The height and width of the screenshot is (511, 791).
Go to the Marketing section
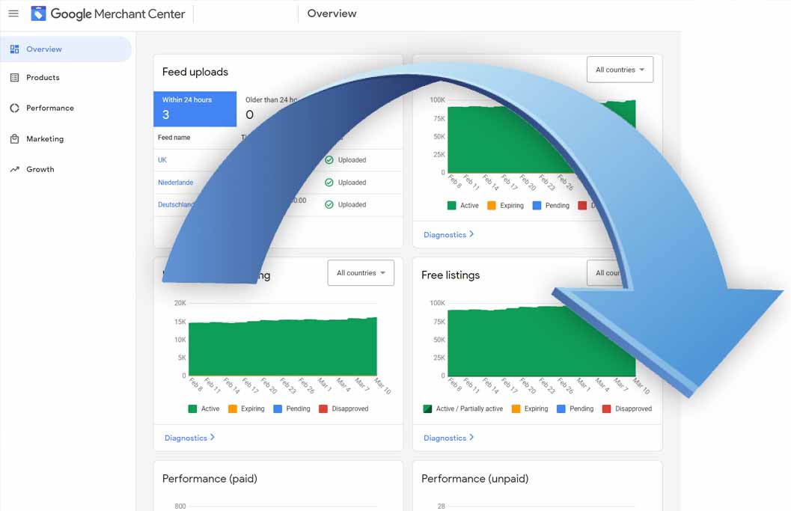(x=45, y=139)
